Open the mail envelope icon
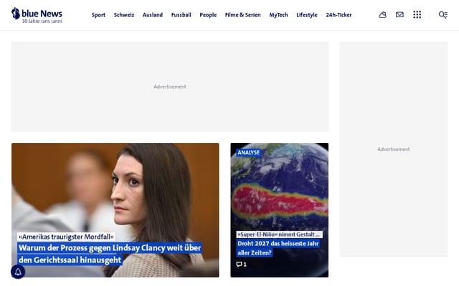 pos(399,14)
